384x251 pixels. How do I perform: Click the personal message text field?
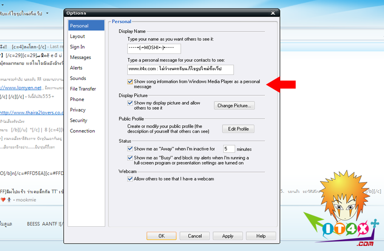coord(180,70)
